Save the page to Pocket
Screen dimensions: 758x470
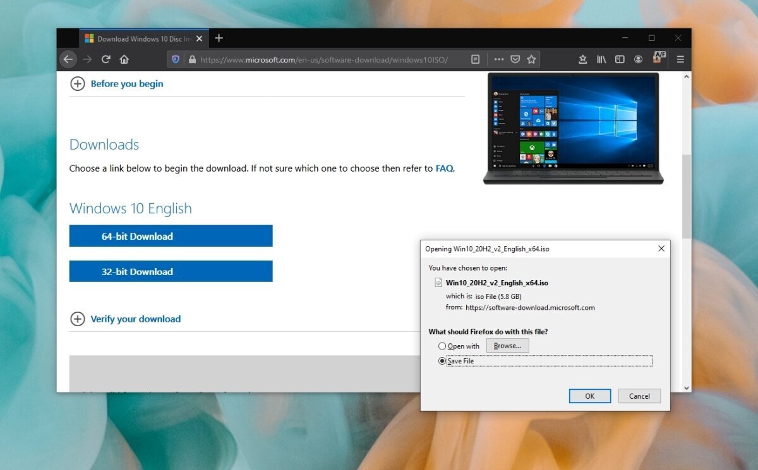pos(515,59)
